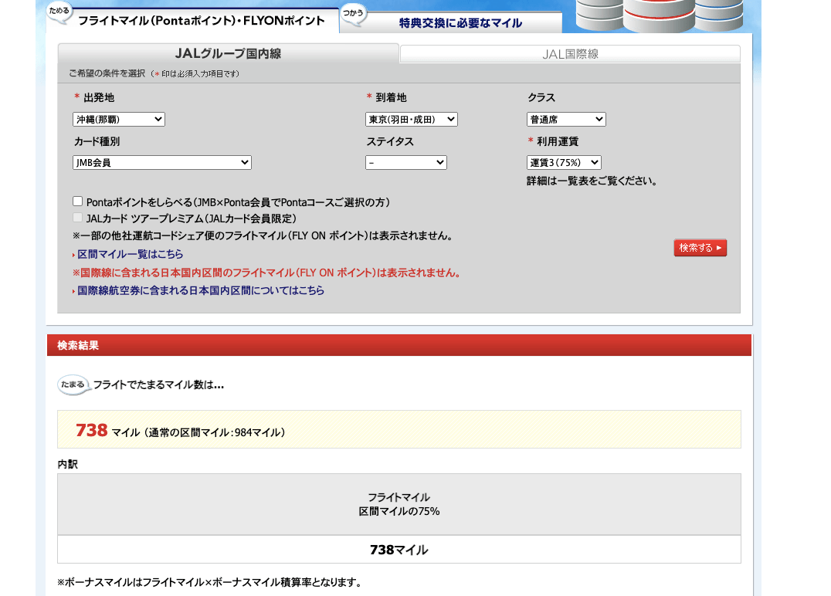
Task: Click the ご希望の条件を選択 instruction text
Action: (107, 73)
